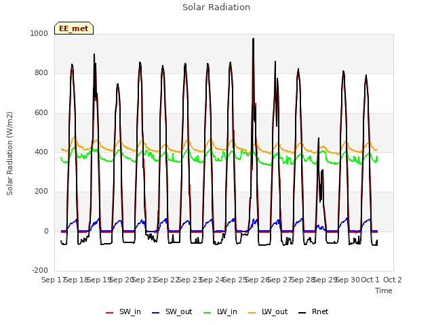
Task: Click the Sep 17 x-axis tick label
Action: point(54,280)
